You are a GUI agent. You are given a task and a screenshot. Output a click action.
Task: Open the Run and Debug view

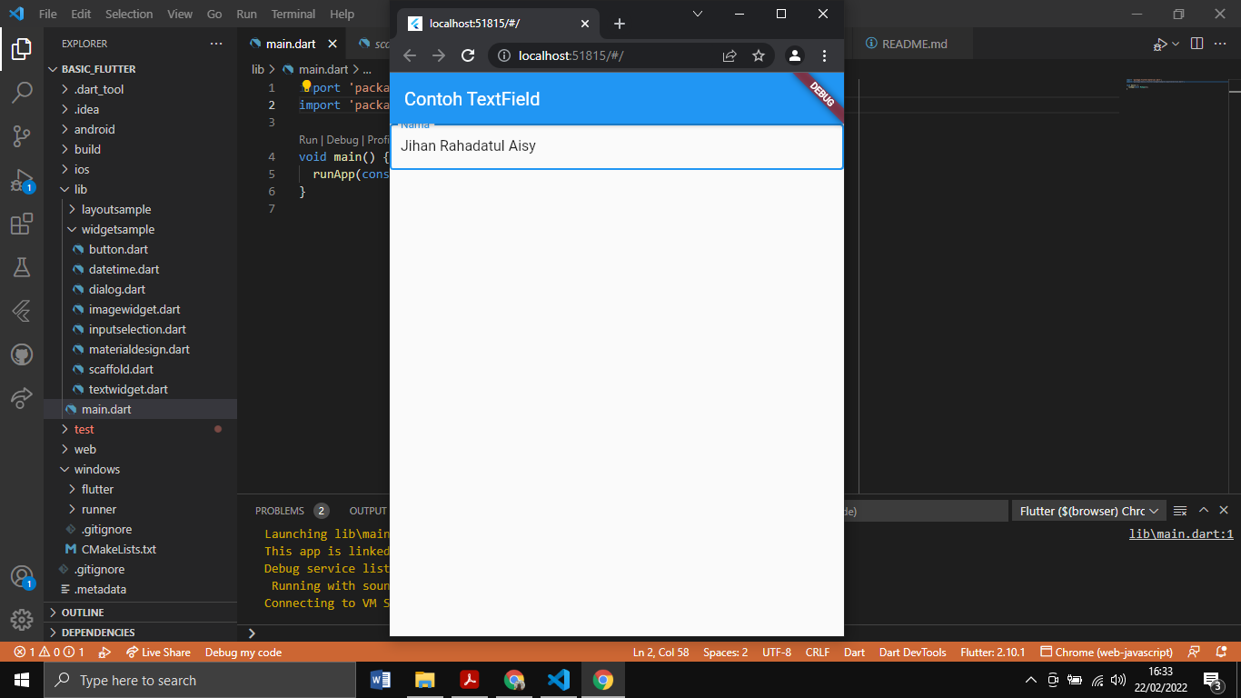click(22, 179)
